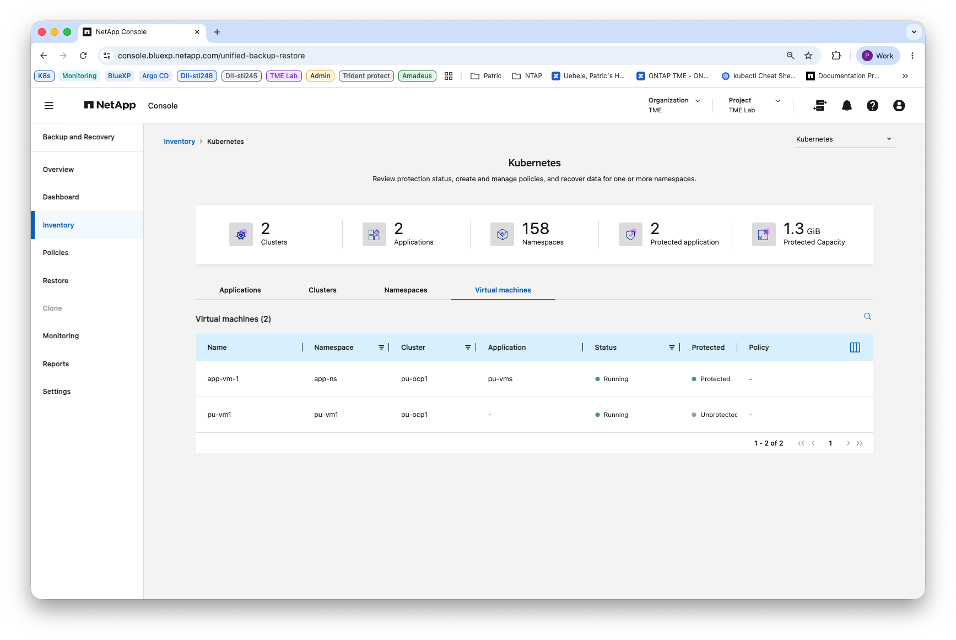Viewport: 956px width, 640px height.
Task: Open the TME Lab bookmark group
Action: pyautogui.click(x=284, y=76)
